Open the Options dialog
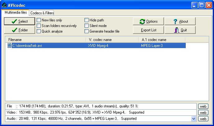The width and height of the screenshot is (214, 126). (x=148, y=21)
